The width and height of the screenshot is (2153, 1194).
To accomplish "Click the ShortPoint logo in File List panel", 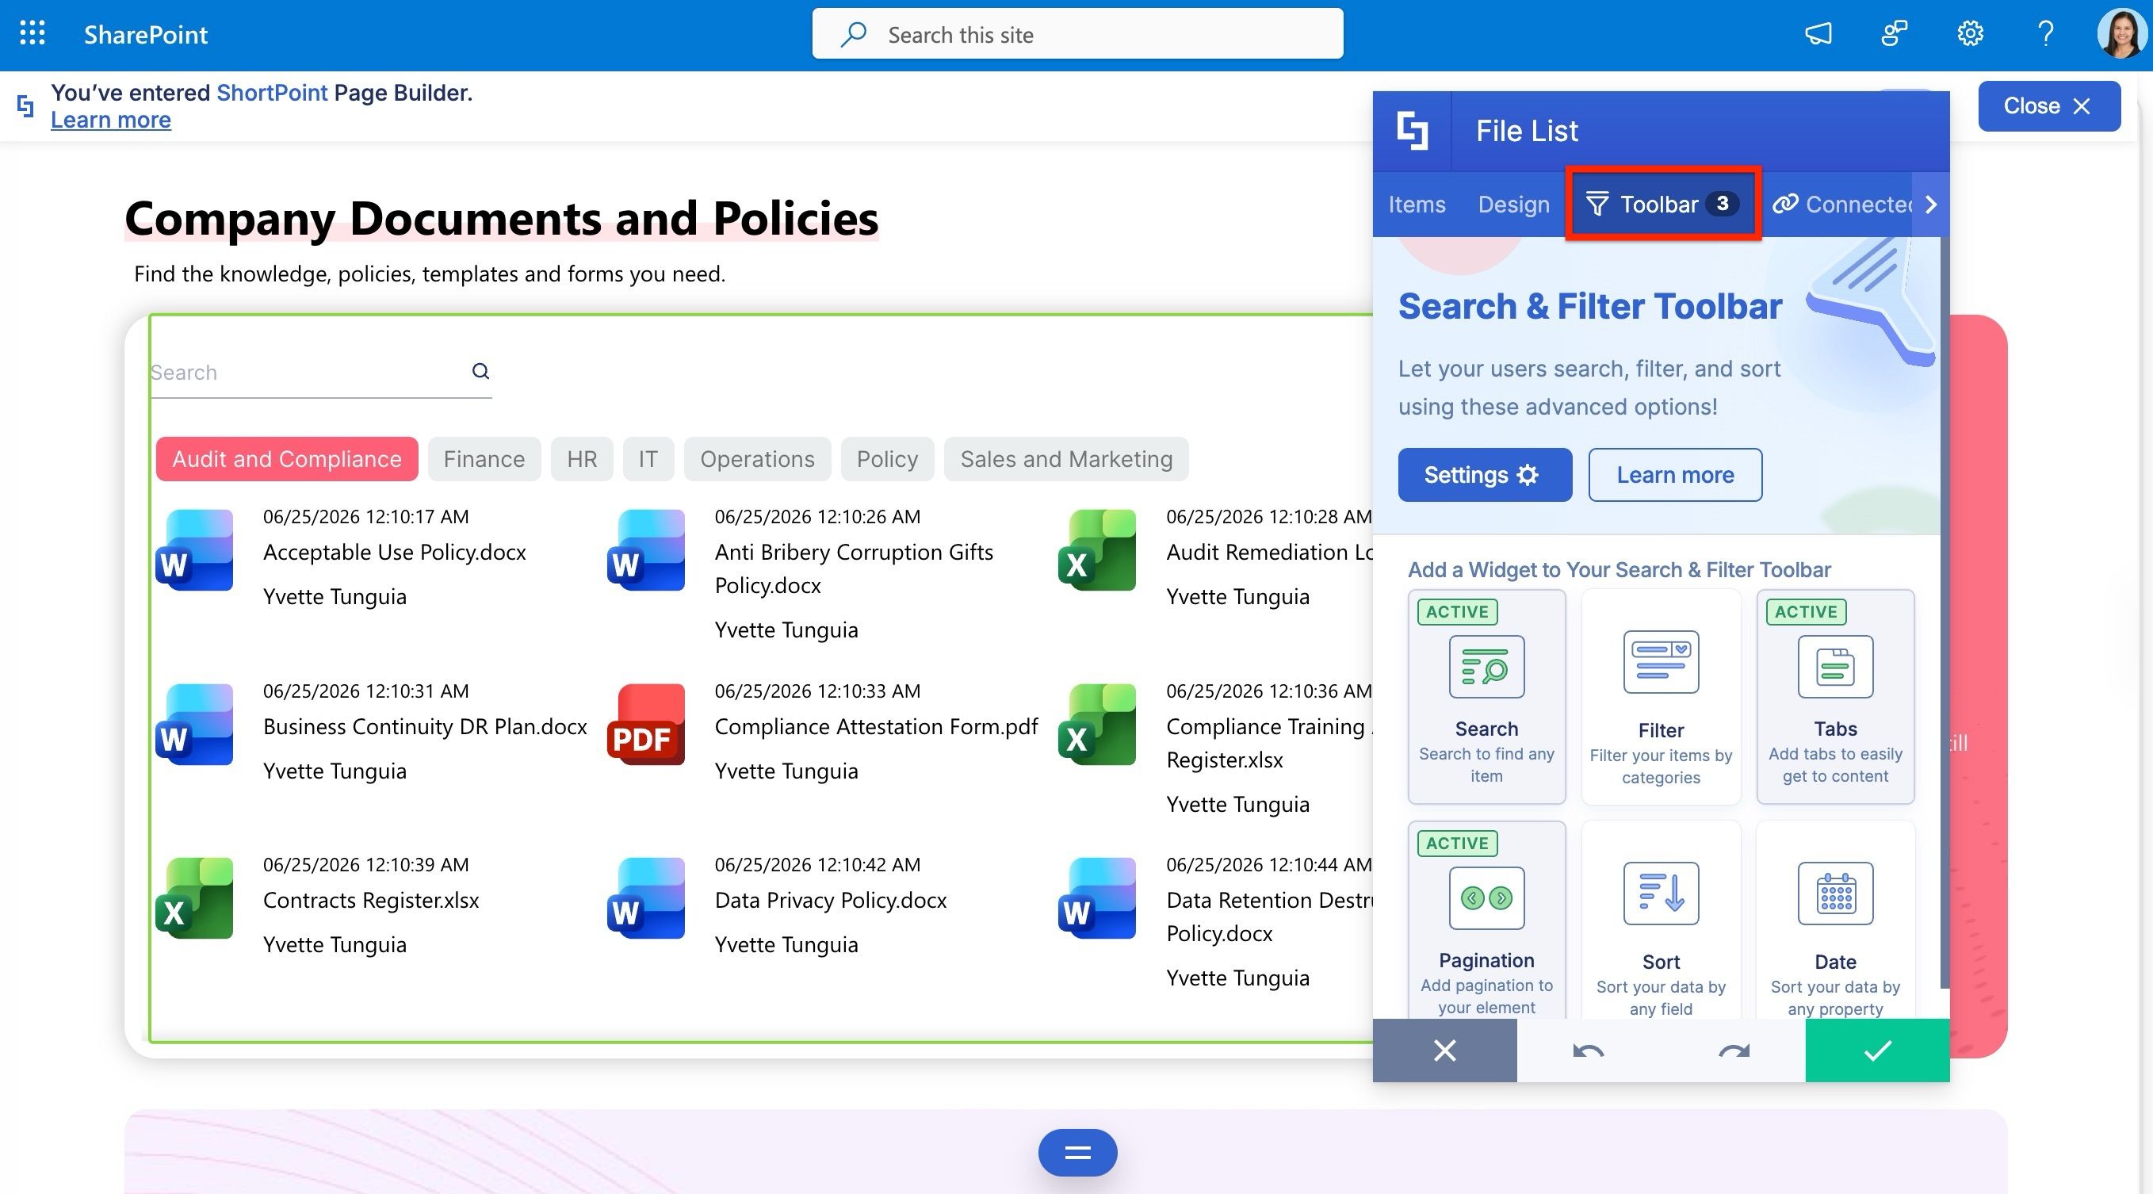I will click(1413, 132).
